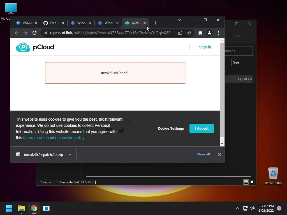Close the first Windows info tab
Viewport: 287px width, 215px height.
click(x=90, y=23)
